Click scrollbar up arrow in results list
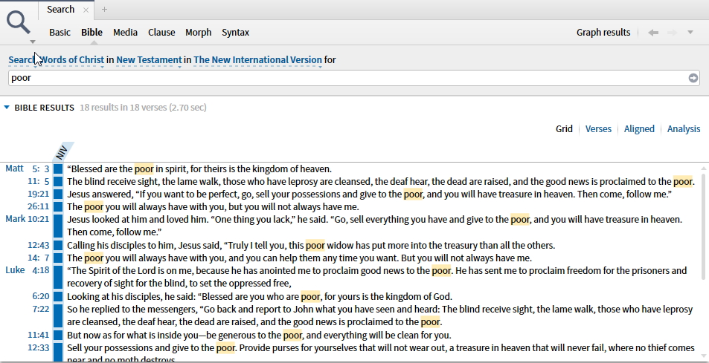The height and width of the screenshot is (363, 709). click(704, 169)
